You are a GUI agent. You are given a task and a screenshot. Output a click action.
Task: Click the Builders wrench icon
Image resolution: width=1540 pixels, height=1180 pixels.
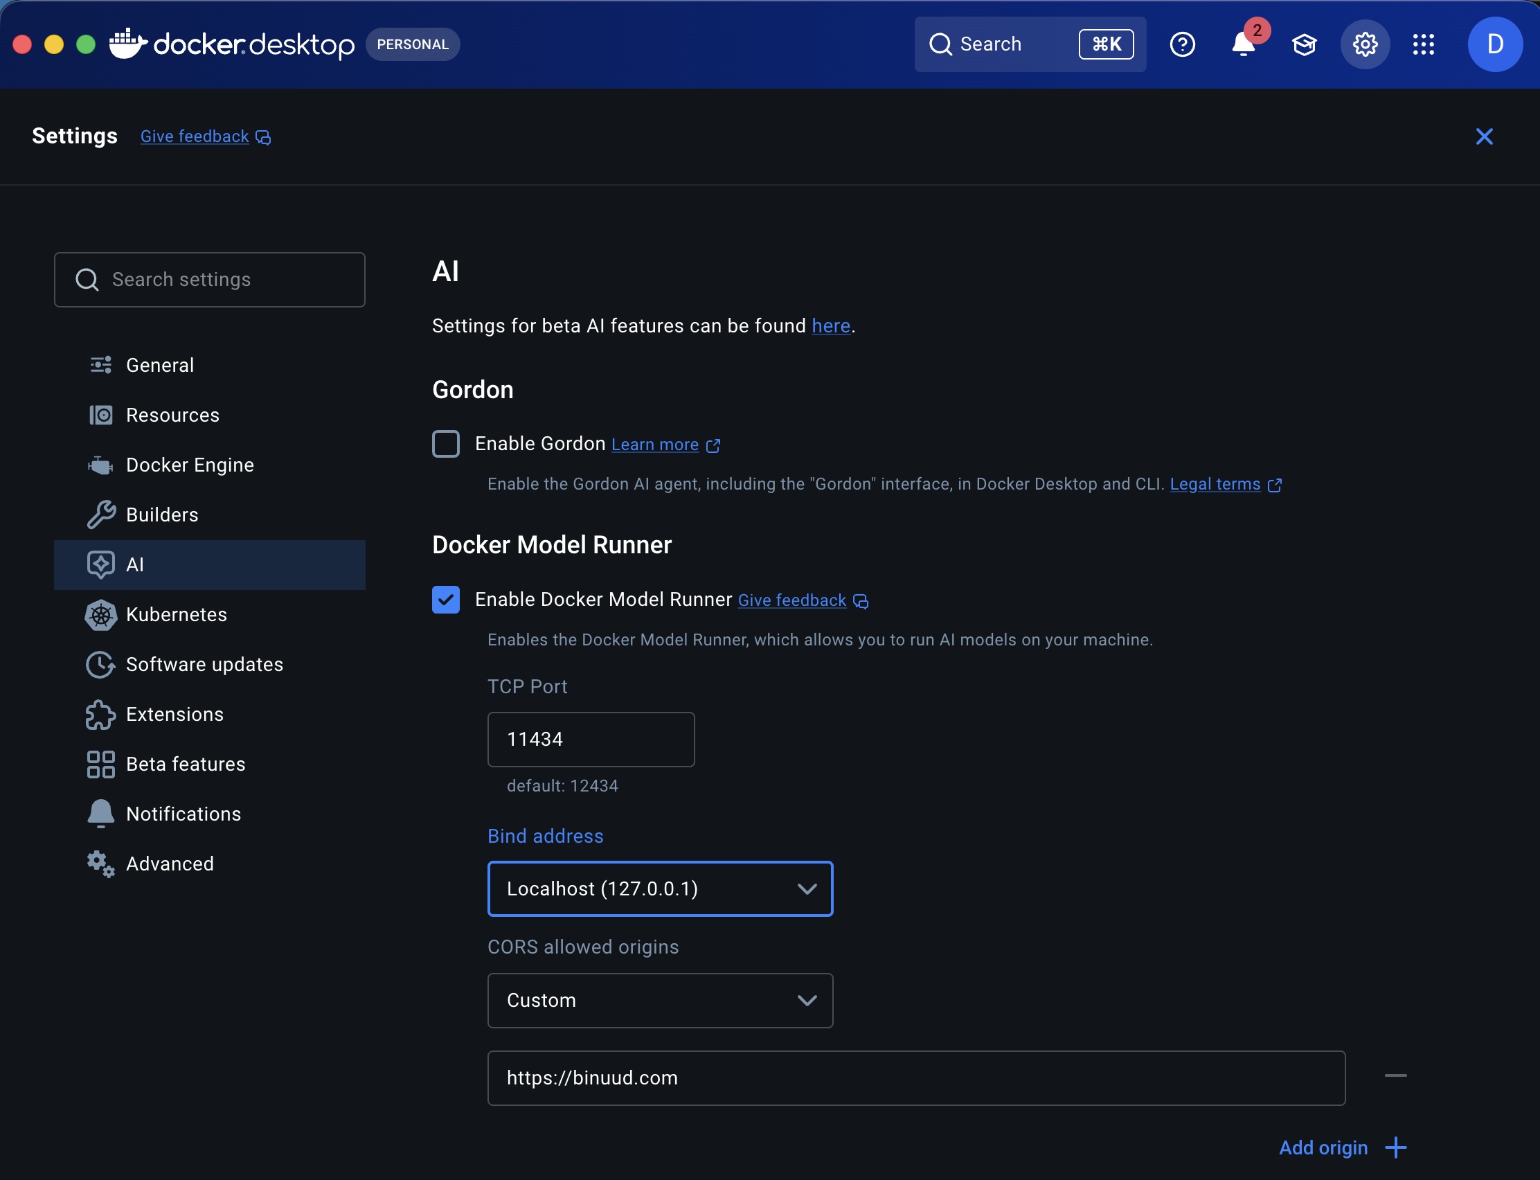[100, 515]
